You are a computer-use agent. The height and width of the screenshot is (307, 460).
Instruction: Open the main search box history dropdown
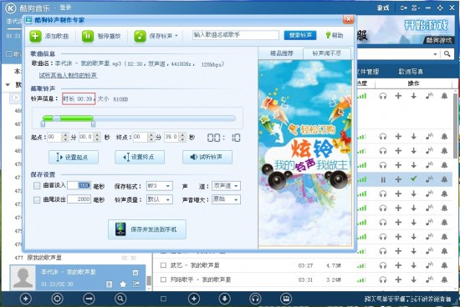click(435, 54)
